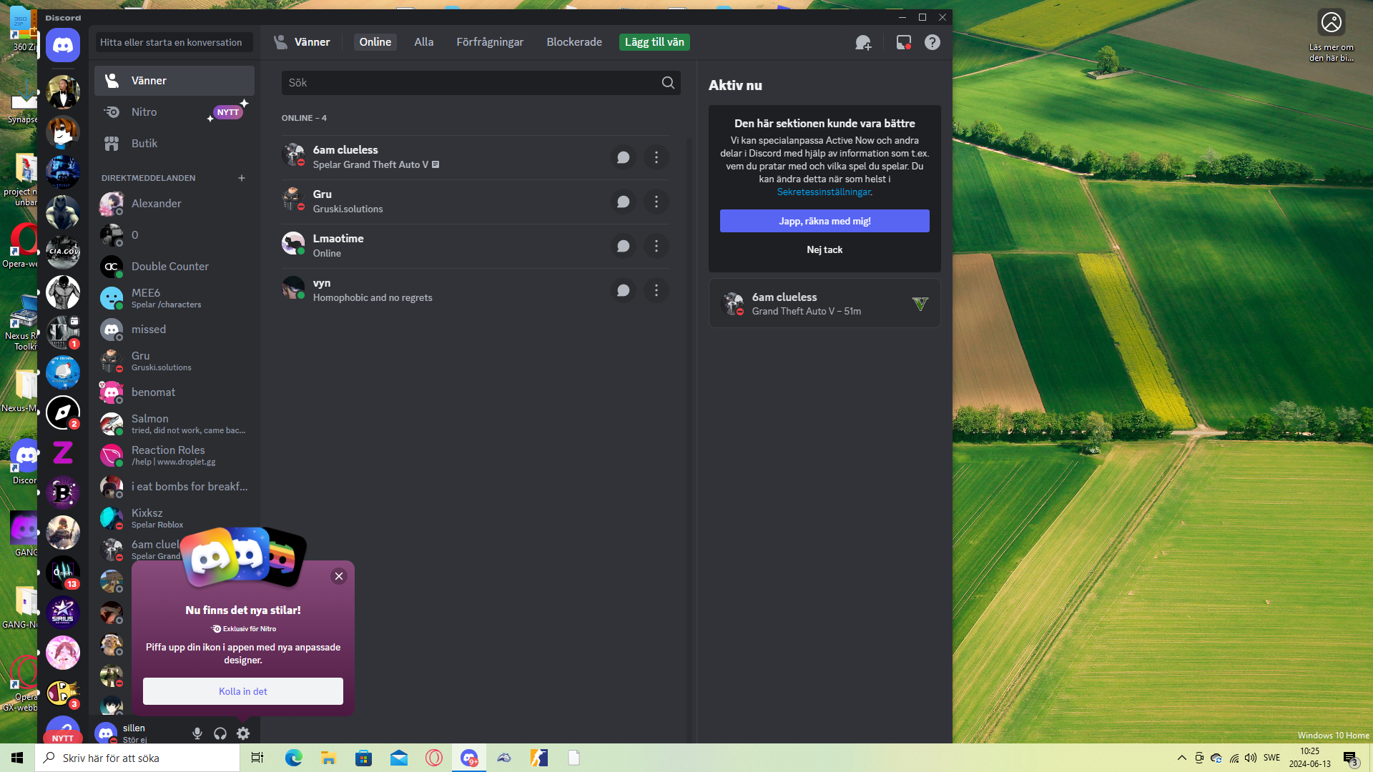Click the Lägg till vän button
1373x772 pixels.
point(654,42)
